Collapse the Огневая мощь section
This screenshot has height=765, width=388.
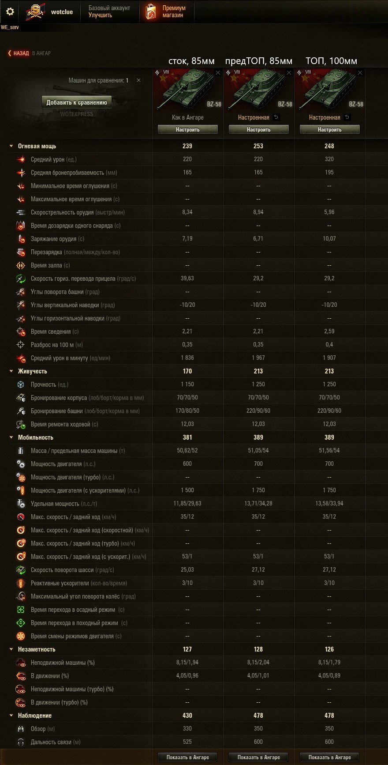(x=11, y=146)
